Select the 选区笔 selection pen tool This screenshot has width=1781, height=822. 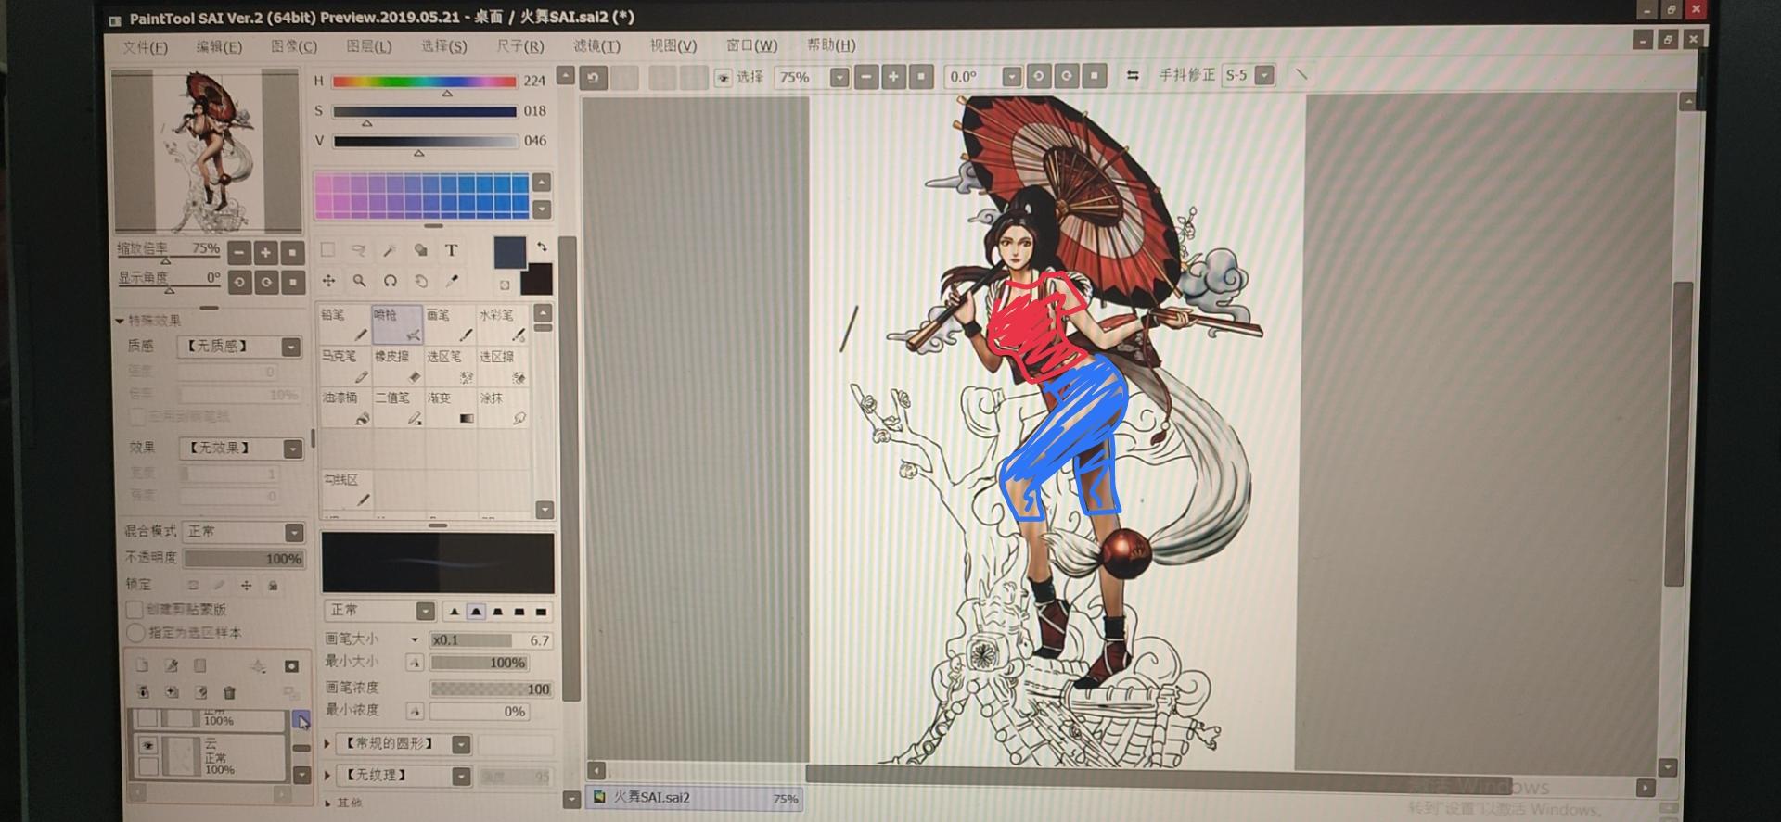pos(450,366)
